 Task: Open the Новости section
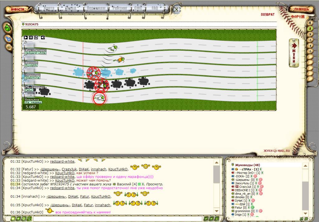17,9
